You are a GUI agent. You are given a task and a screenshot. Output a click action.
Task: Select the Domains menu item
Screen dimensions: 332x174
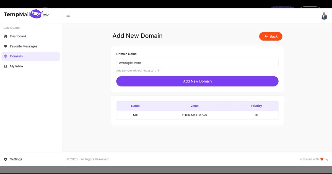pos(16,56)
